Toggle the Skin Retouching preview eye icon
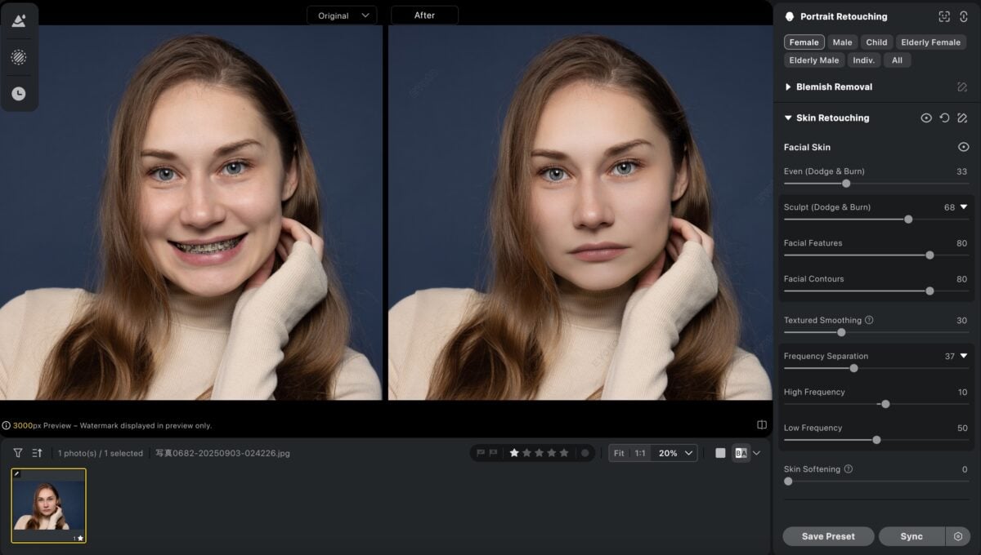This screenshot has width=981, height=555. pos(925,118)
